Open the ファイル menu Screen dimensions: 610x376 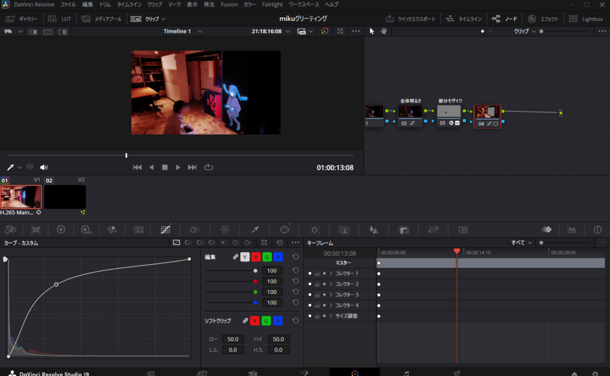coord(68,5)
